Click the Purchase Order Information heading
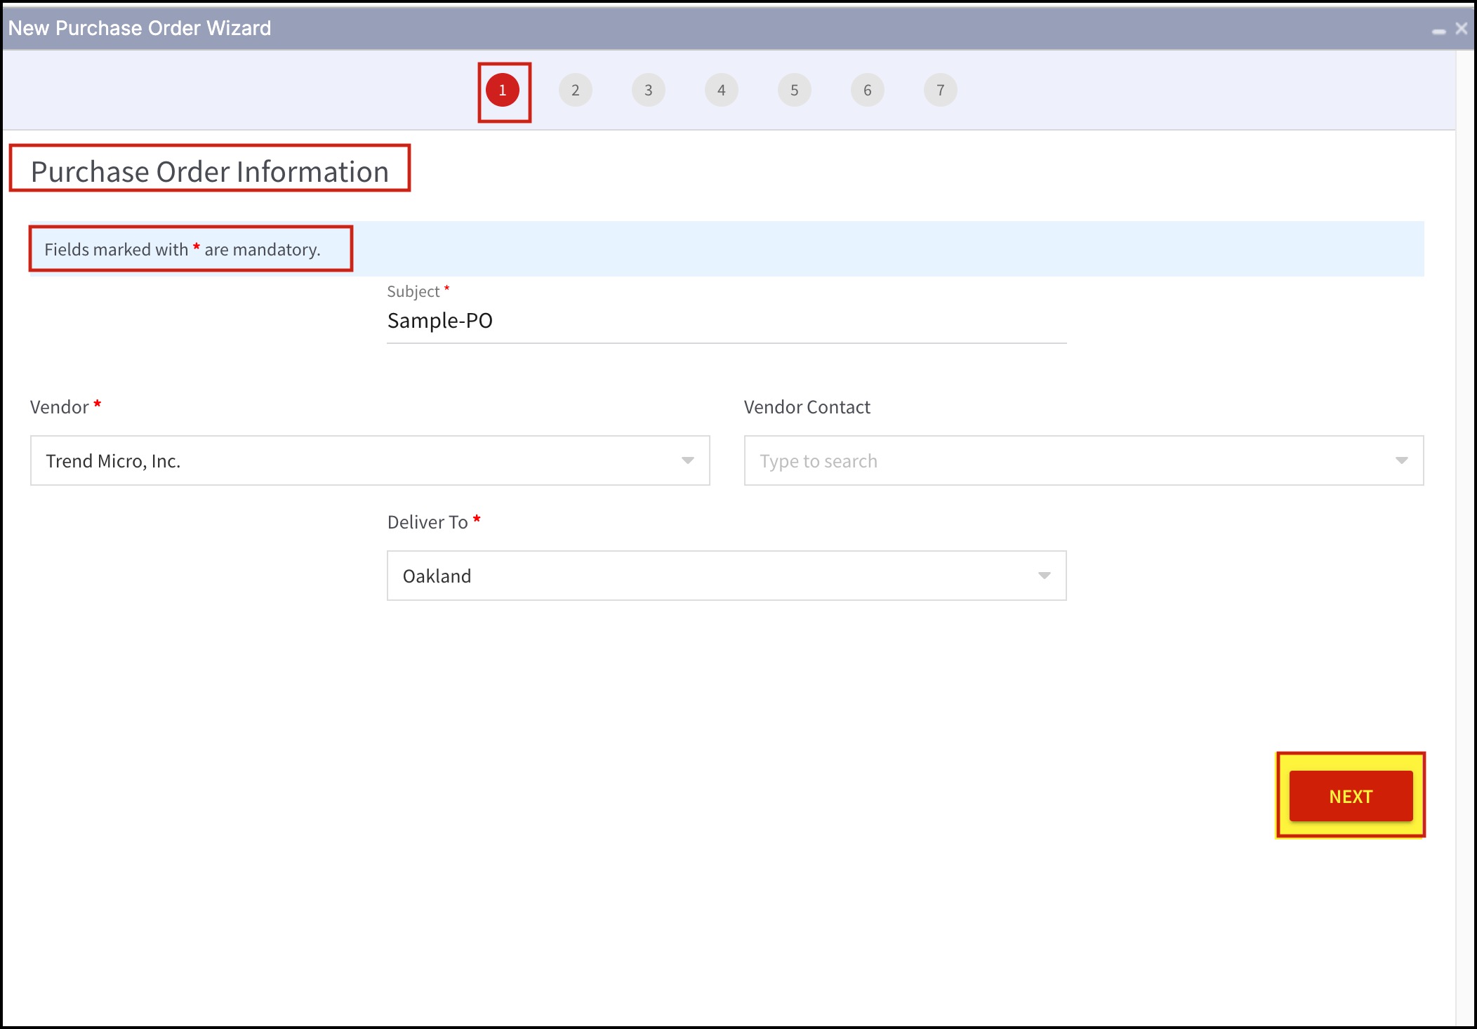 click(x=210, y=171)
